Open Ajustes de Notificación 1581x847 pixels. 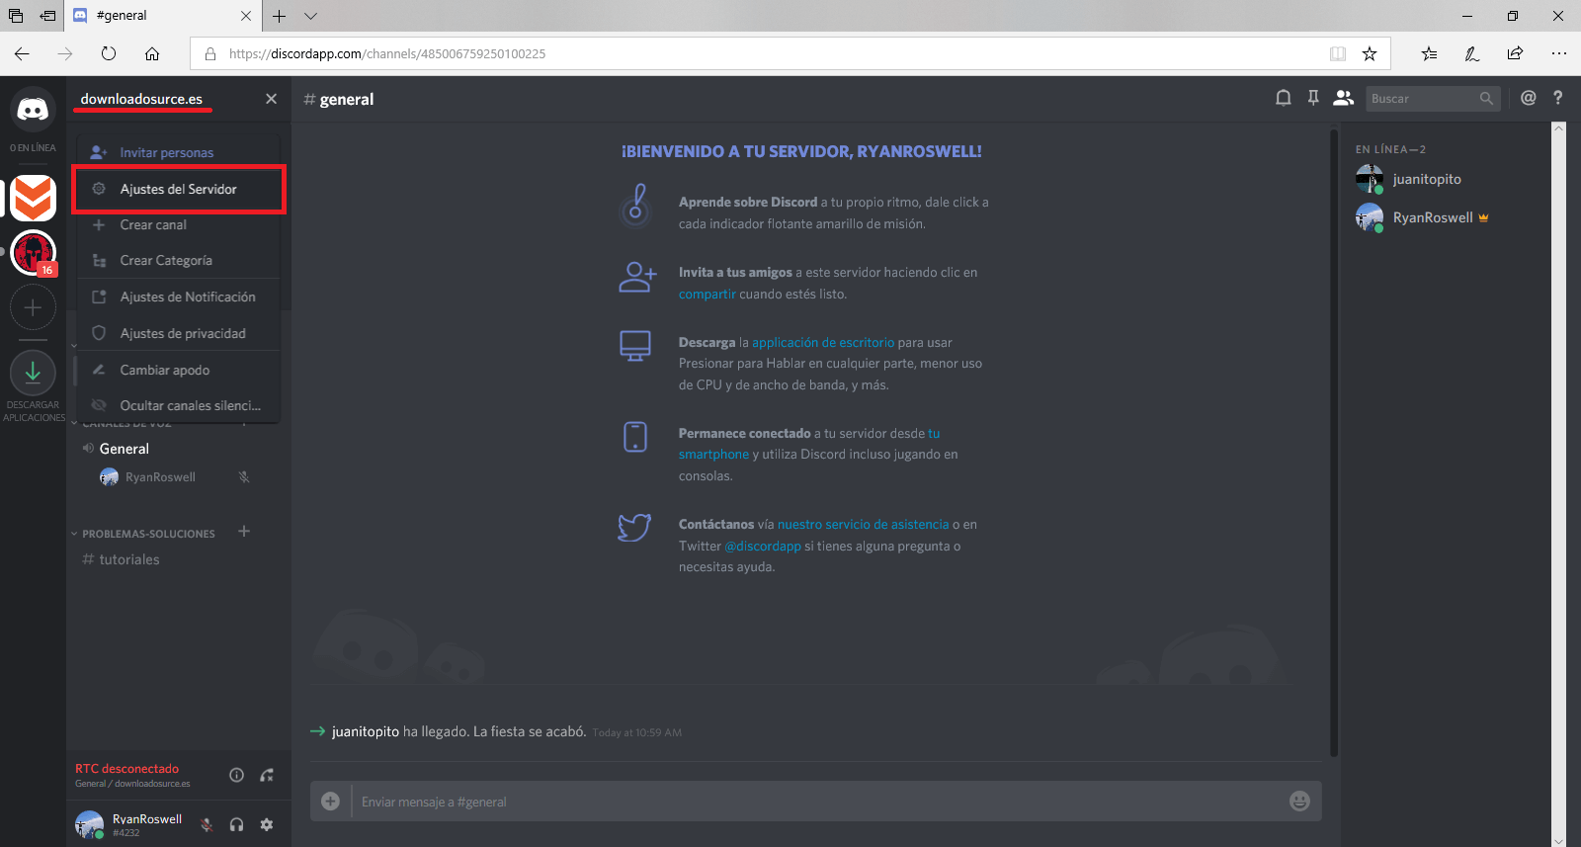click(179, 296)
